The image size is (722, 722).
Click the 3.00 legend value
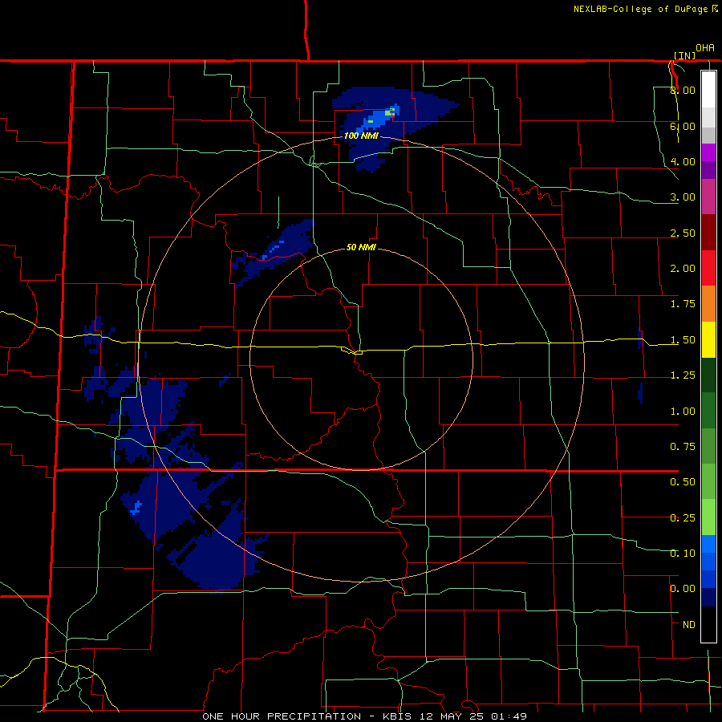(683, 197)
